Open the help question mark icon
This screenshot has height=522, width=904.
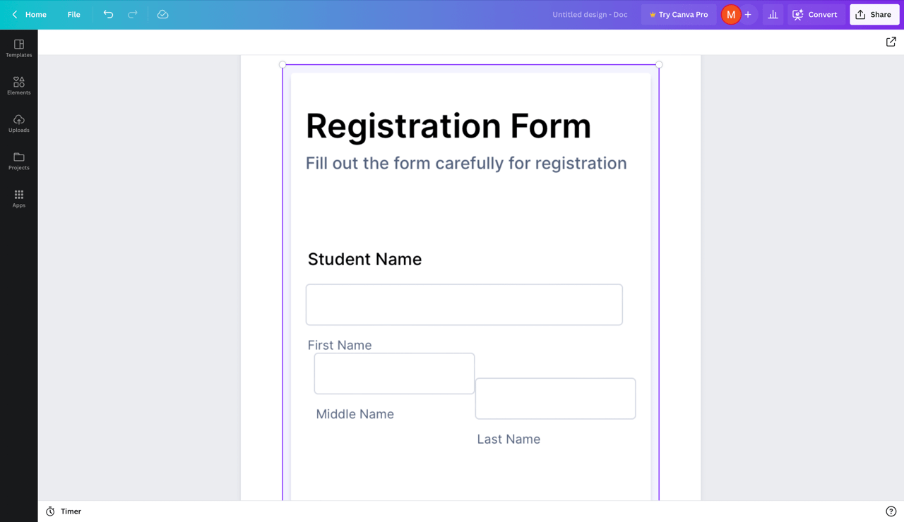(x=891, y=511)
